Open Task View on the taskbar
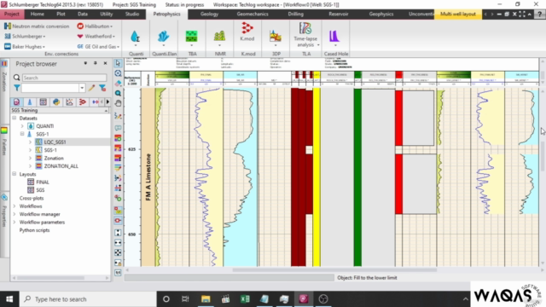546x307 pixels. point(185,299)
